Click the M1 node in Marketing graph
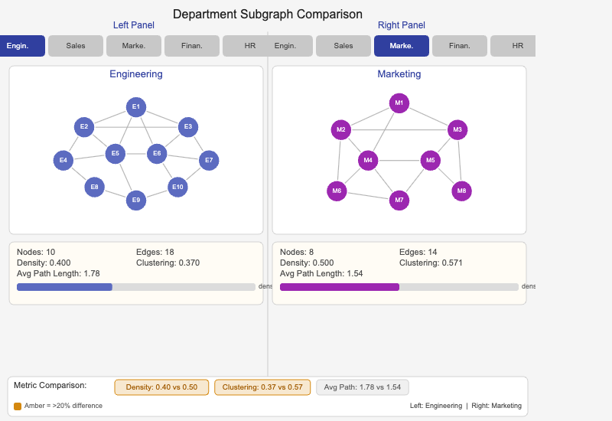The image size is (612, 421). coord(399,103)
